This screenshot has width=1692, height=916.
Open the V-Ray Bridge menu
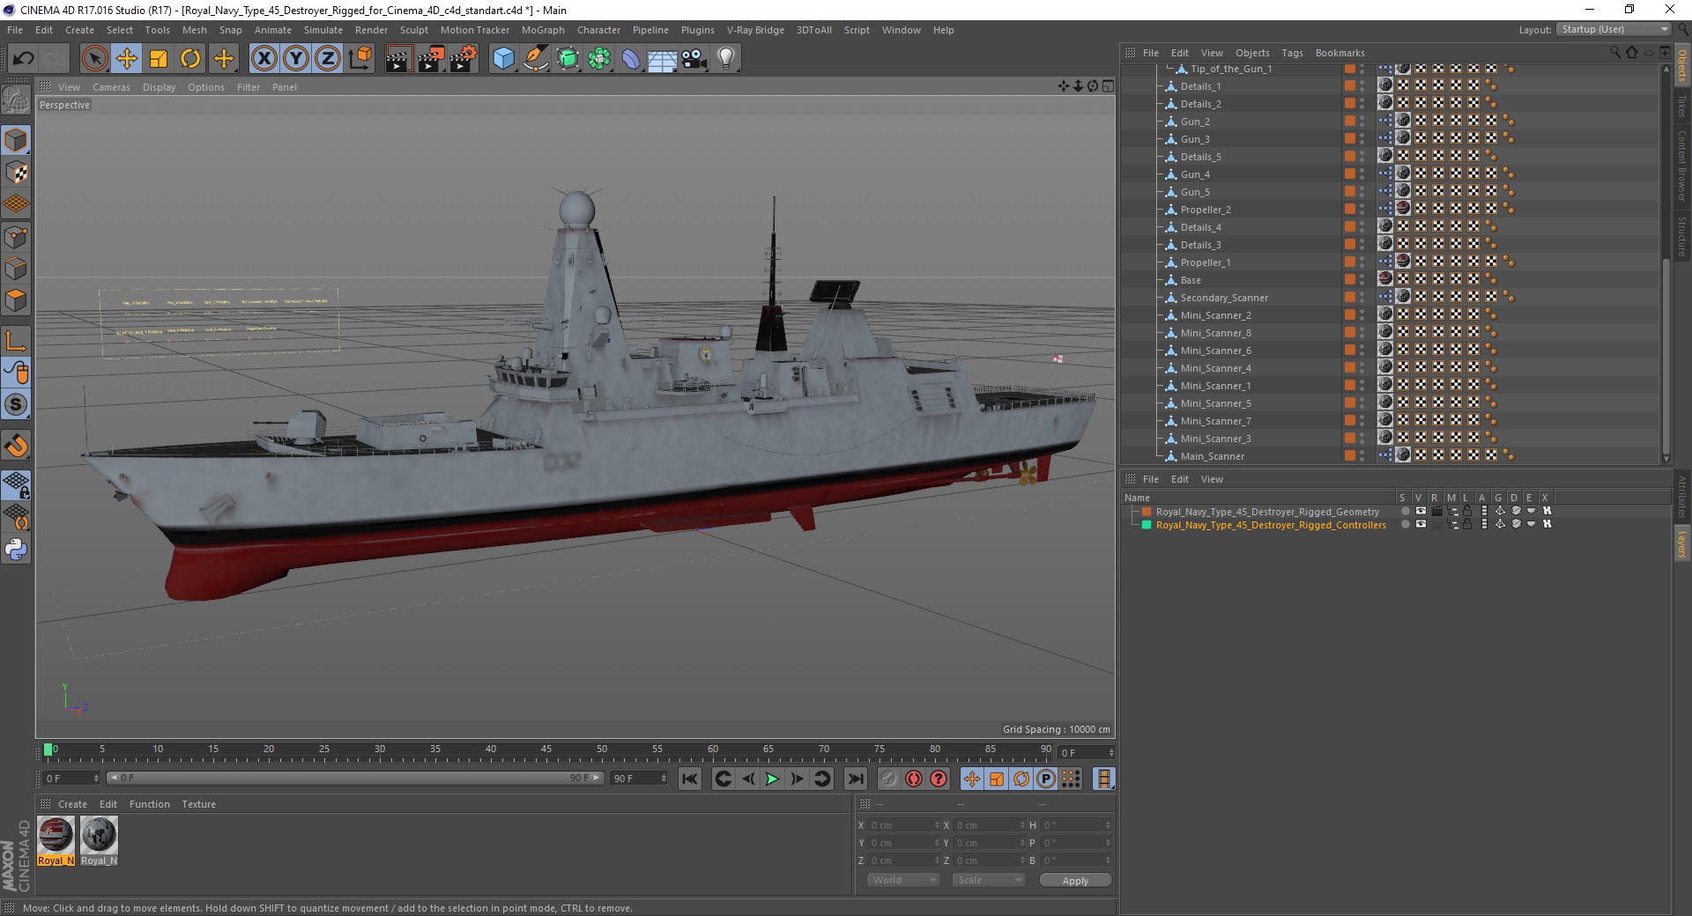755,30
